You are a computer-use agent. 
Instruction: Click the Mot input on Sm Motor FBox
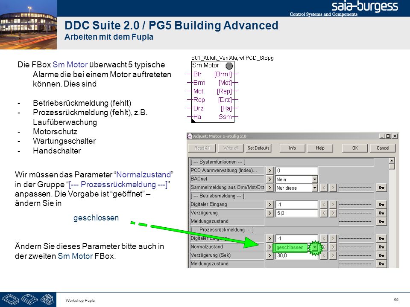(x=198, y=91)
